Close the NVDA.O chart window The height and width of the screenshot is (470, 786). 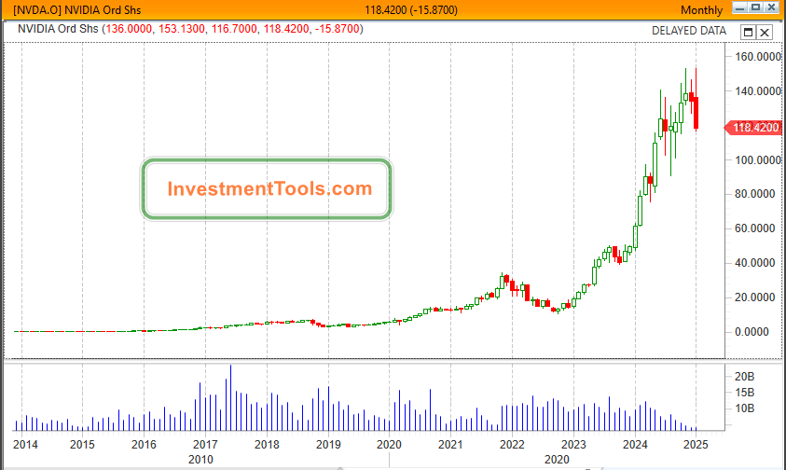point(771,7)
